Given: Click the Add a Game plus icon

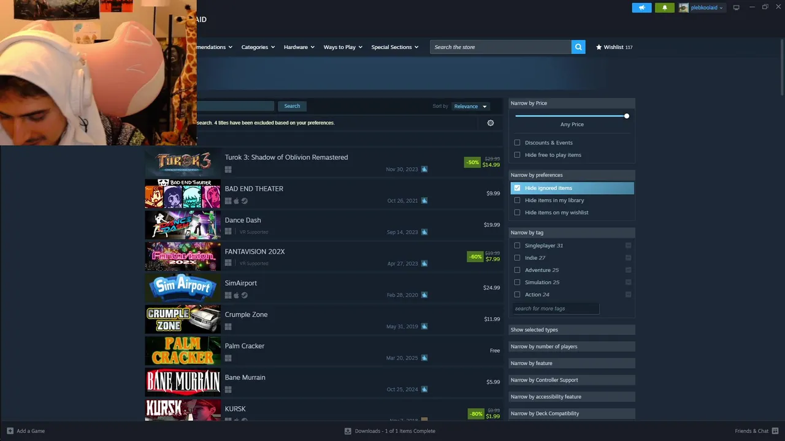Looking at the screenshot, I should [10, 431].
